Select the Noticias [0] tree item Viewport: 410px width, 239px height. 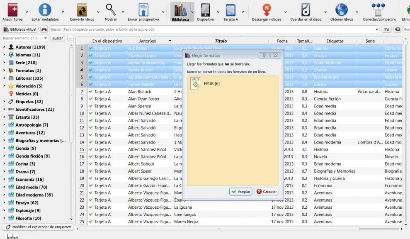point(27,94)
